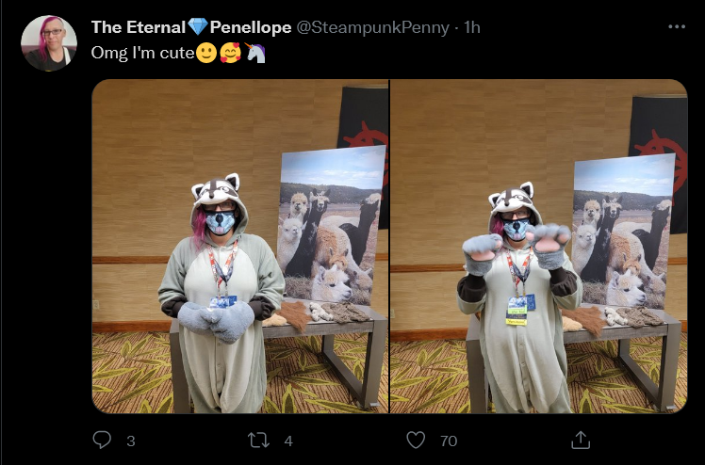Open The Eternal Penellope profile avatar
The height and width of the screenshot is (465, 705).
tap(49, 43)
